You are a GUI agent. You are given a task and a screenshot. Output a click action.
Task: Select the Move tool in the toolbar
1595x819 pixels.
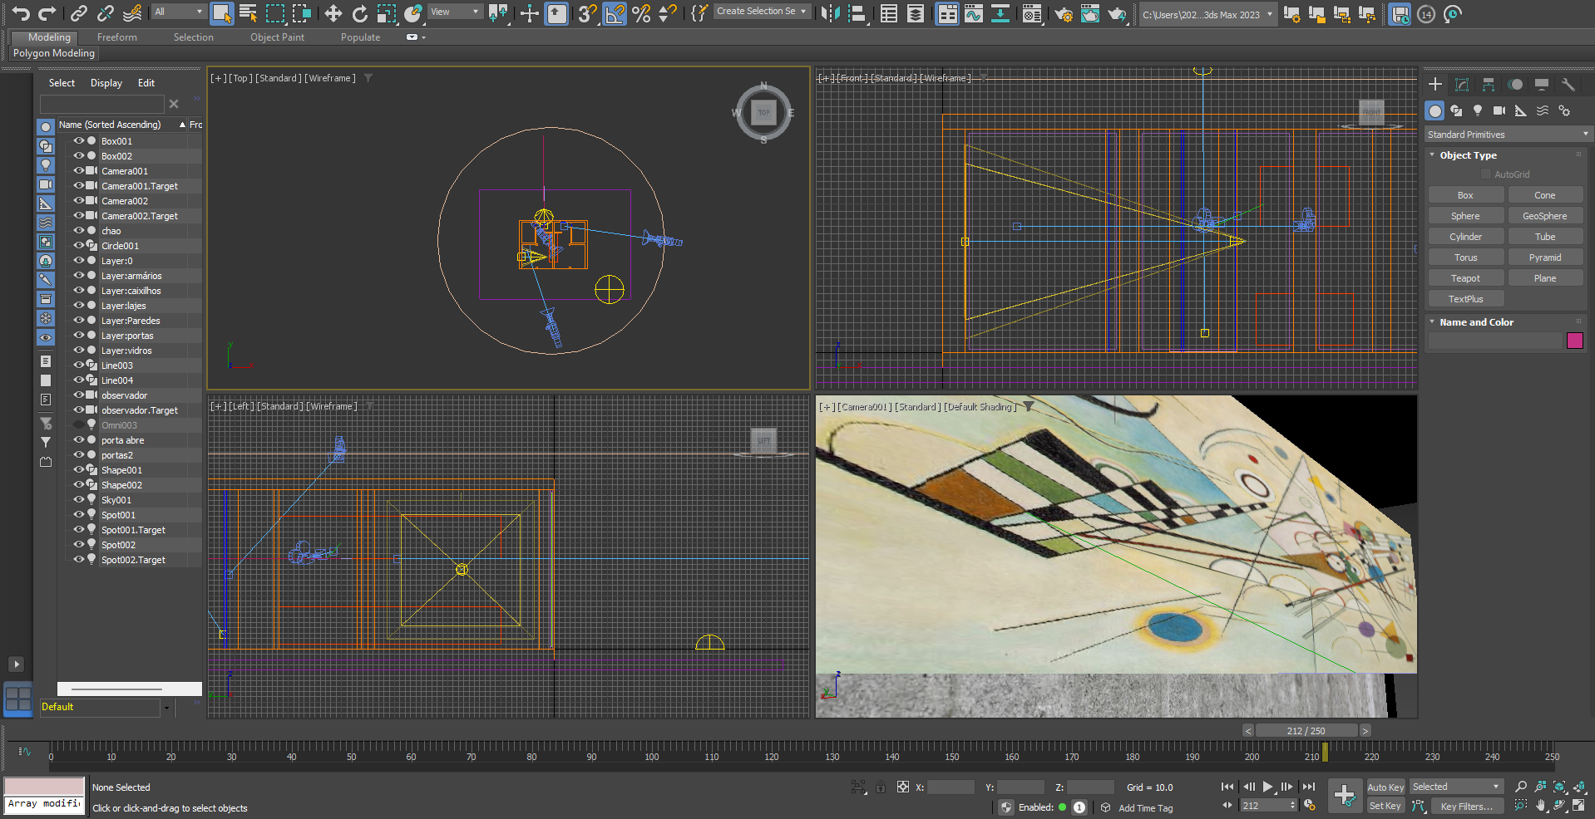click(333, 13)
